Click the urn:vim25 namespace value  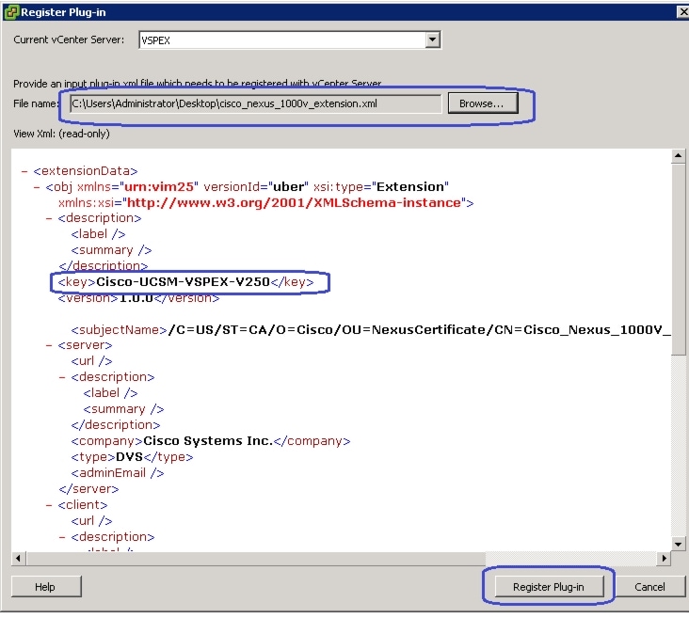click(159, 187)
